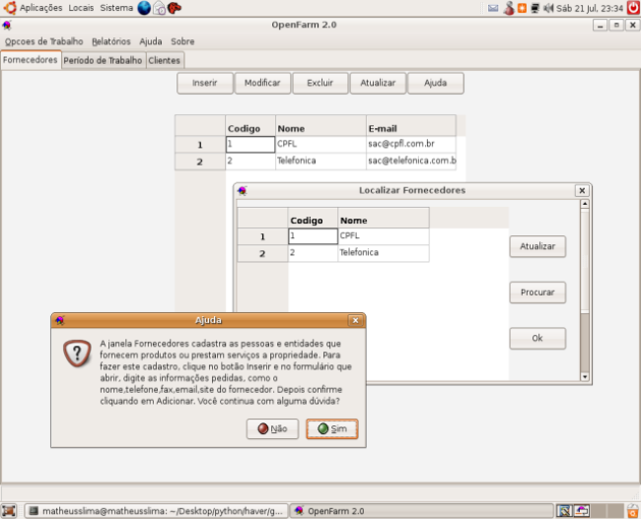This screenshot has height=519, width=641.
Task: Click Atualizar in Localizar Fornecedores window
Action: pyautogui.click(x=537, y=246)
